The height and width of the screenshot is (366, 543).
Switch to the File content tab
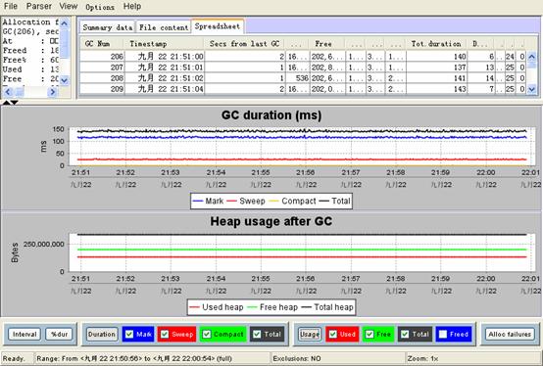[x=164, y=27]
